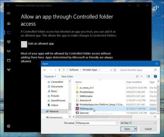This screenshot has height=137, width=164.
Task: Navigate back in Open dialog
Action: click(45, 70)
